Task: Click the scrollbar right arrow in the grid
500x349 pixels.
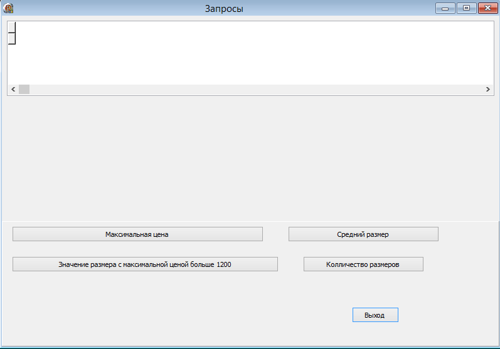Action: 488,90
